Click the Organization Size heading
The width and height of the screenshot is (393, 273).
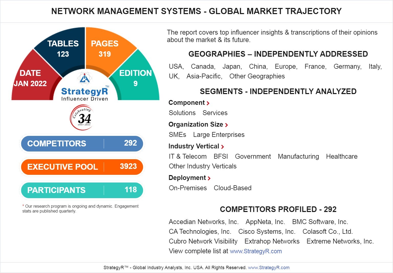[x=196, y=125]
